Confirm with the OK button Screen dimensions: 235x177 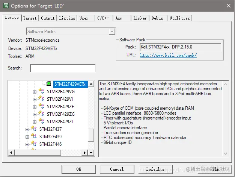(x=79, y=169)
